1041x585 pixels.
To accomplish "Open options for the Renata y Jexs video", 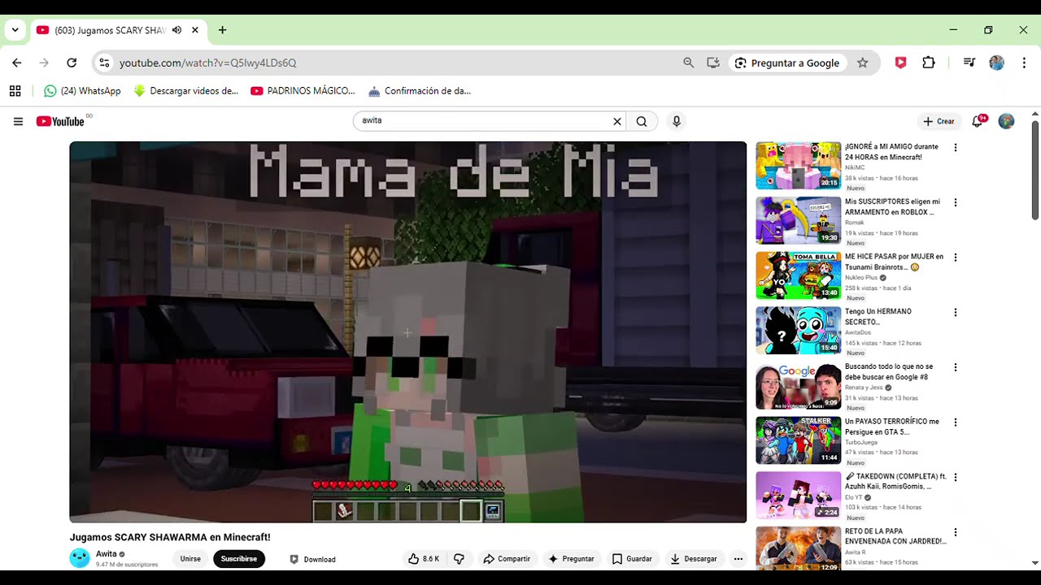I will pyautogui.click(x=956, y=367).
